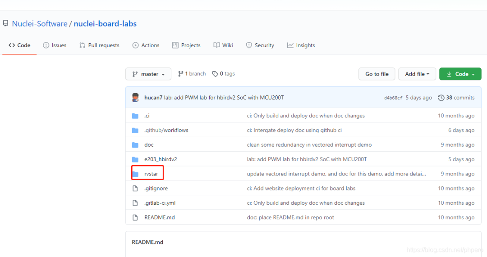
Task: Click the Actions tab play icon
Action: pos(135,45)
